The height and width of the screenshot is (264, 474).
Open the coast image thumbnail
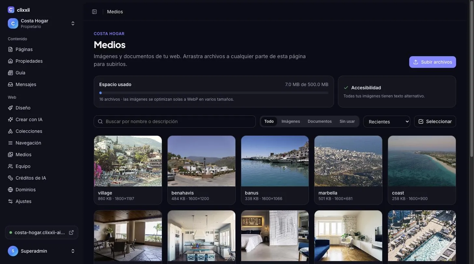(x=422, y=161)
